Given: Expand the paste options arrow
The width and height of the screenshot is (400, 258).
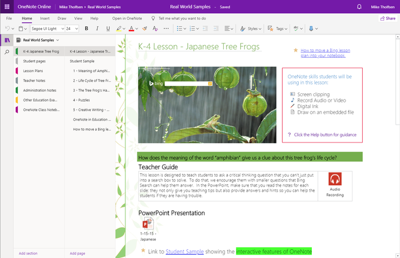Looking at the screenshot, I should 26,29.
